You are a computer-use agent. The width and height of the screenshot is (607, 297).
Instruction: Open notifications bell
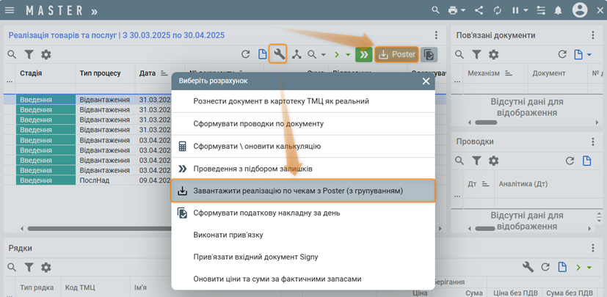click(558, 10)
